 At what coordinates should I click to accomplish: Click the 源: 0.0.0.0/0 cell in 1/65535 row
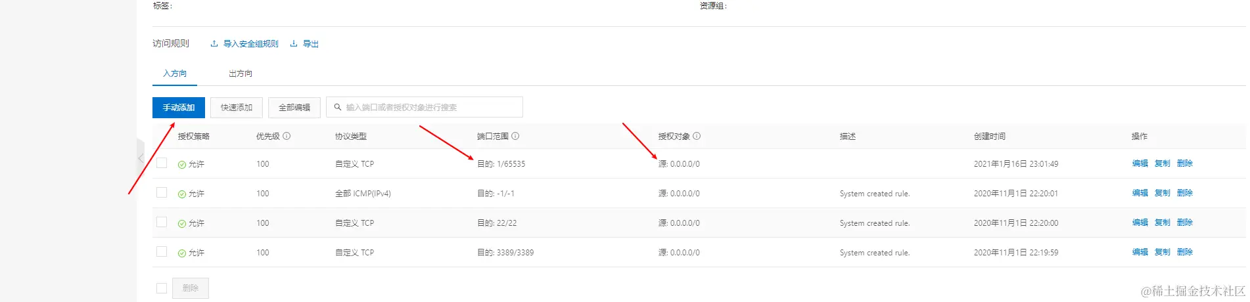tap(679, 164)
